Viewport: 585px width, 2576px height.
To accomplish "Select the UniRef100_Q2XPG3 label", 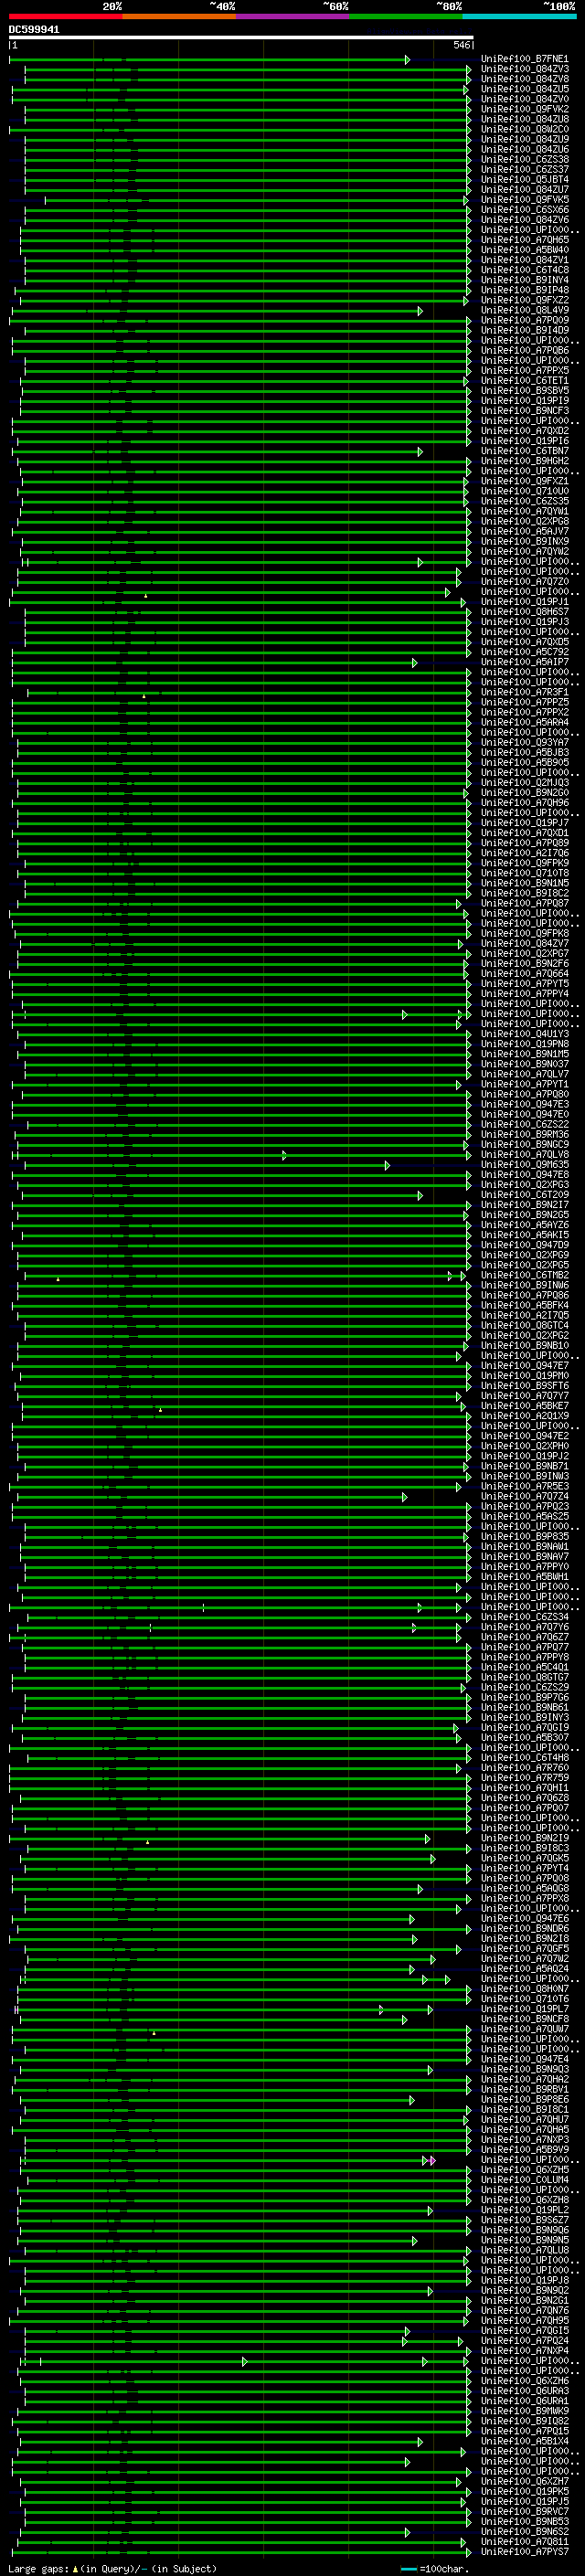I will click(x=525, y=1185).
